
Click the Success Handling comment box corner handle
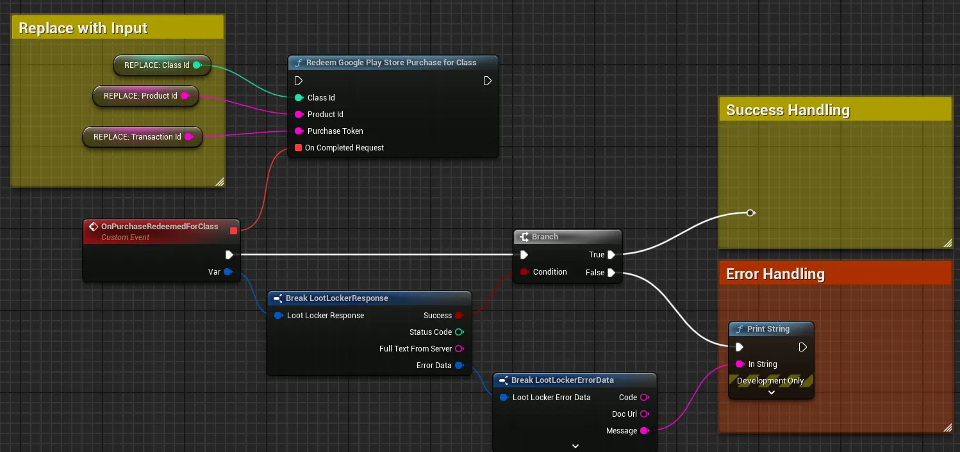[x=947, y=243]
